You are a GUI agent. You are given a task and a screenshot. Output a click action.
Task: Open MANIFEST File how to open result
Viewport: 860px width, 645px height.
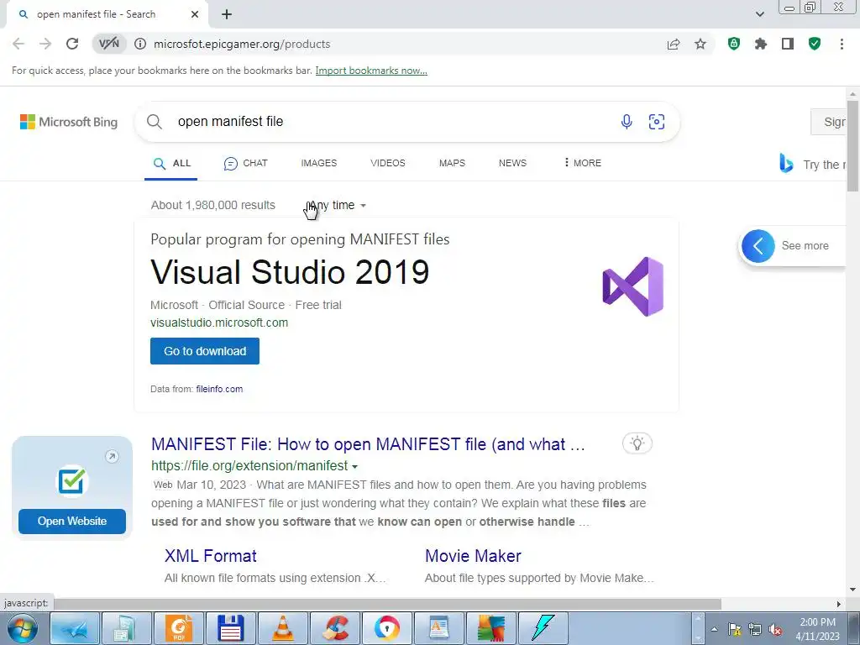pyautogui.click(x=368, y=444)
